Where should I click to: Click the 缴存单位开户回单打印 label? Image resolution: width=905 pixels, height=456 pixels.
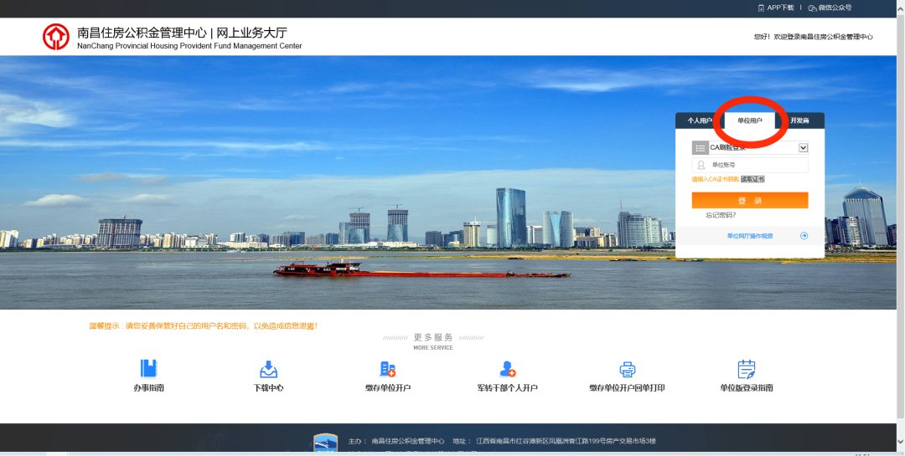(x=627, y=388)
